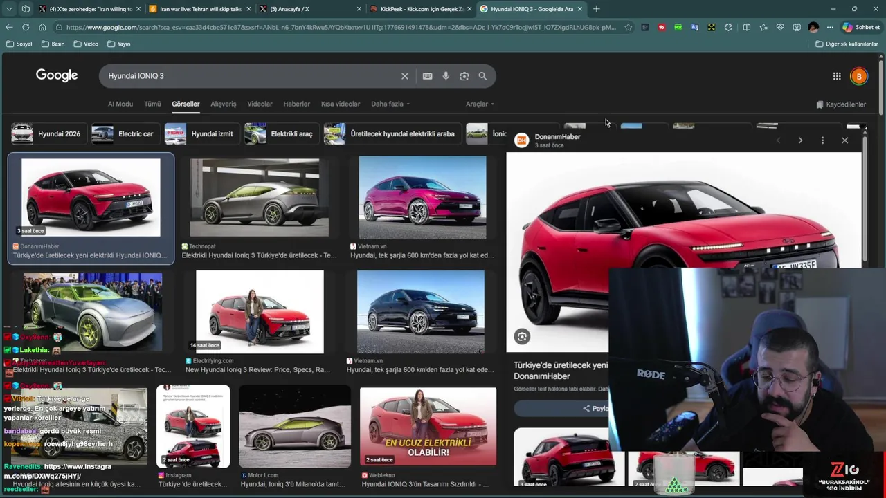Viewport: 886px width, 498px height.
Task: Open the Basın bookmarks folder
Action: (x=53, y=44)
